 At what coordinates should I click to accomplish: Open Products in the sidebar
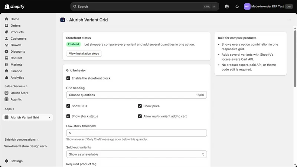(27, 32)
